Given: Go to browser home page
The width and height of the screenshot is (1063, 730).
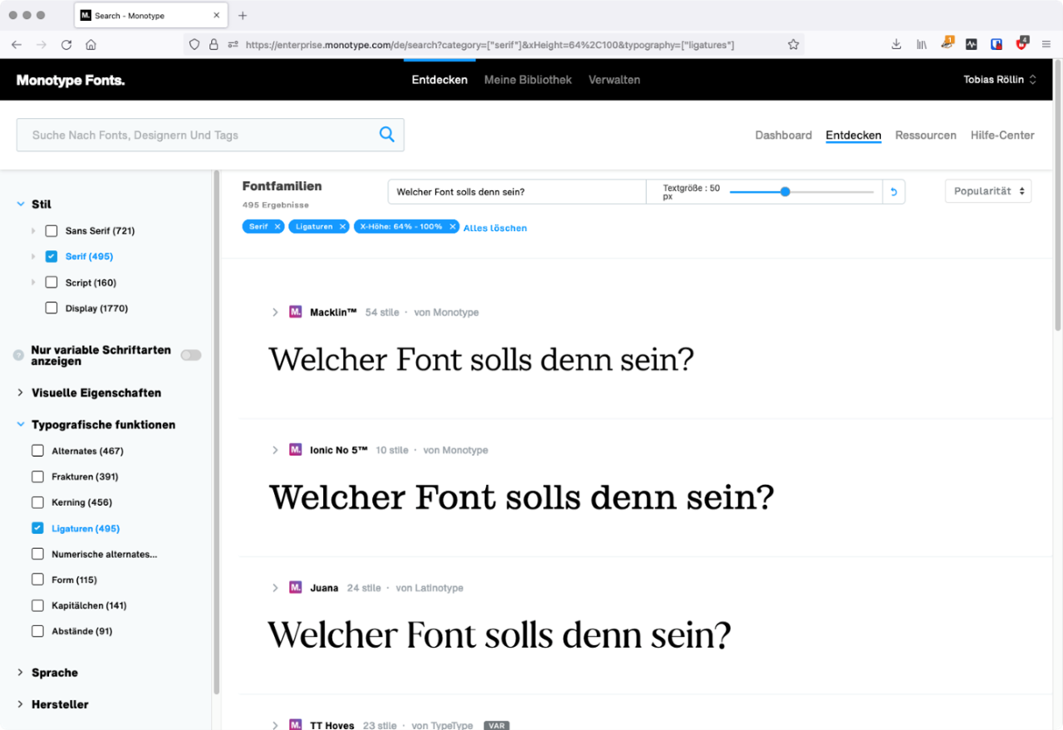Looking at the screenshot, I should (x=91, y=45).
